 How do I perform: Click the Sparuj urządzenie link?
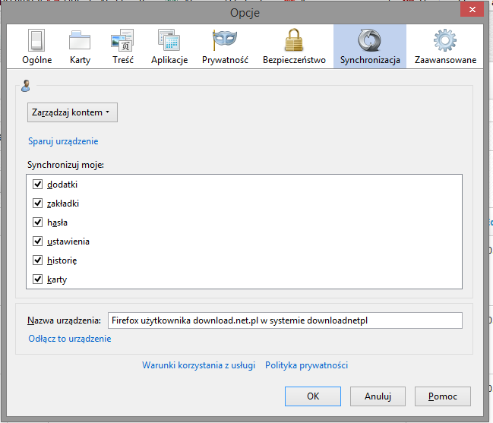pos(63,141)
